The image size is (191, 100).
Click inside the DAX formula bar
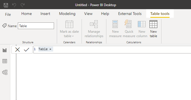(112, 50)
